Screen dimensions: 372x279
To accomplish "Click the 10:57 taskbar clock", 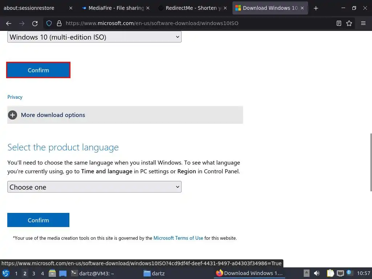I will click(363, 273).
